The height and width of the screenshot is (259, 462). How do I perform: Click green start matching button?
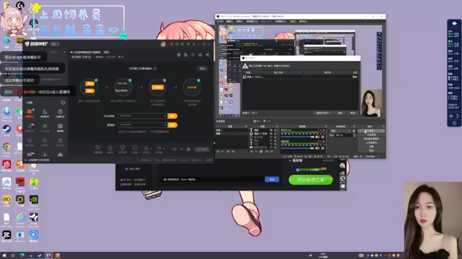click(311, 180)
